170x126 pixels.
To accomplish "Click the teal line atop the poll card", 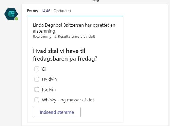I will 75,16.
